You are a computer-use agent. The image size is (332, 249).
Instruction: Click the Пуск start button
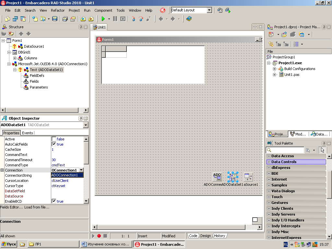(x=9, y=244)
